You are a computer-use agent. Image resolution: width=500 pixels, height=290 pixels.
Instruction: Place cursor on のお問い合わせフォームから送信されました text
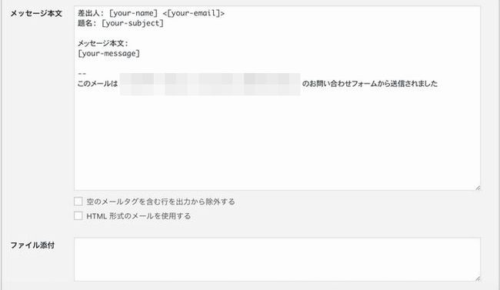point(370,84)
